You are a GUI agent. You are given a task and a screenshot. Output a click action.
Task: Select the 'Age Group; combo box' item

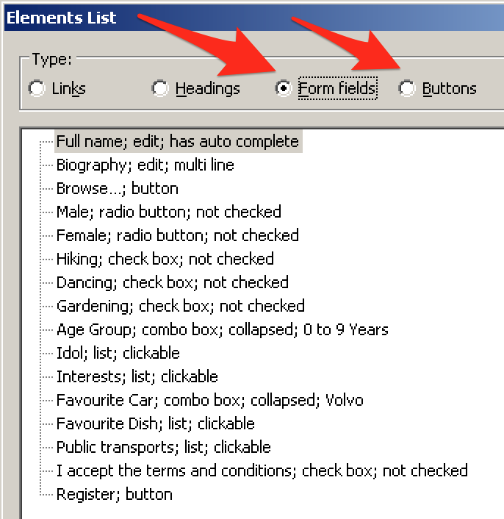click(222, 330)
